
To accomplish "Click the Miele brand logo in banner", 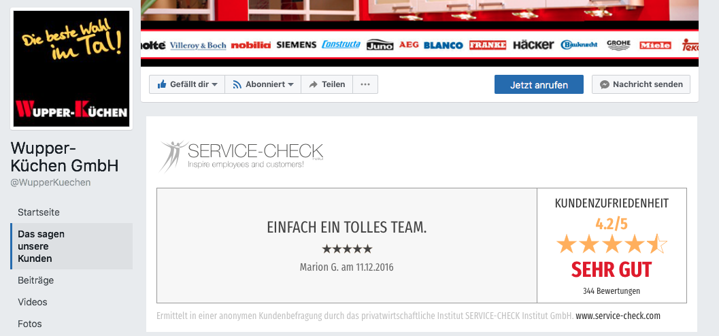I will point(655,45).
